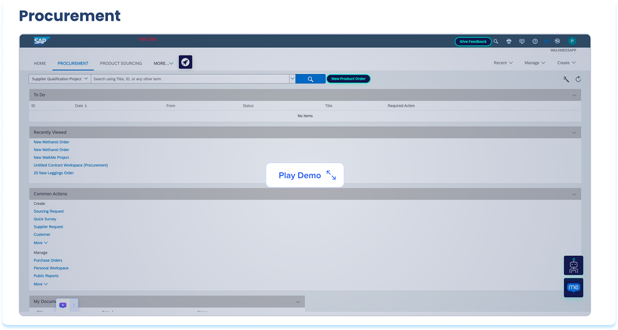Click the printer icon in top bar

pyautogui.click(x=509, y=41)
